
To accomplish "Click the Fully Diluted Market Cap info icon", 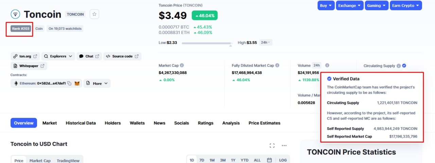I will 277,66.
